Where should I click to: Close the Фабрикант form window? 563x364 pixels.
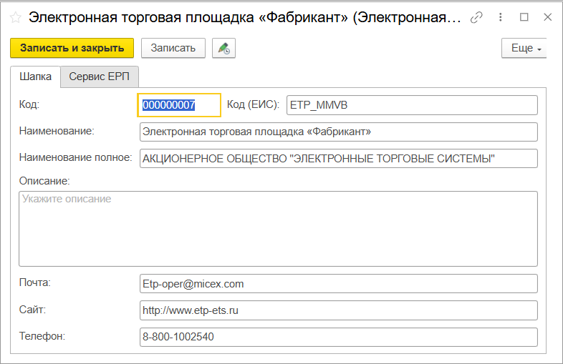pos(547,17)
